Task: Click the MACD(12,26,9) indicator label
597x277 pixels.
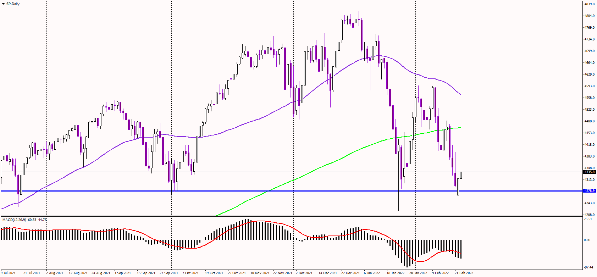Action: (24, 220)
